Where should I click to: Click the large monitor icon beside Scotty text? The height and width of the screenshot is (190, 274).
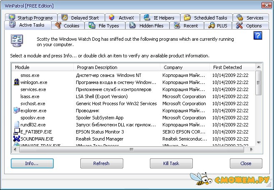17,41
